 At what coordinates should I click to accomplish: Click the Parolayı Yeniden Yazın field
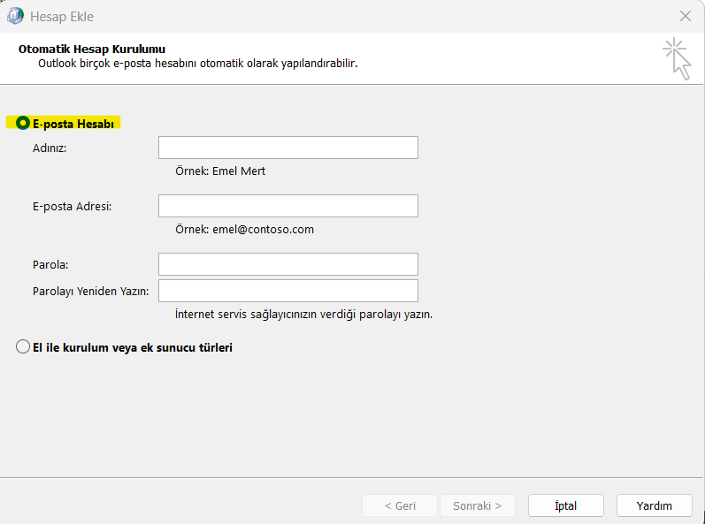coord(288,291)
